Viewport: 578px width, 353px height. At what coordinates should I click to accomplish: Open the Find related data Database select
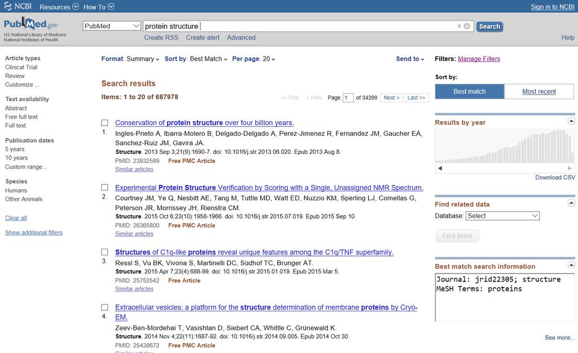(x=502, y=216)
